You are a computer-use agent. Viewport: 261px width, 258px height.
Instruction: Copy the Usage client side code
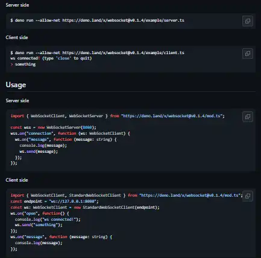[x=248, y=196]
